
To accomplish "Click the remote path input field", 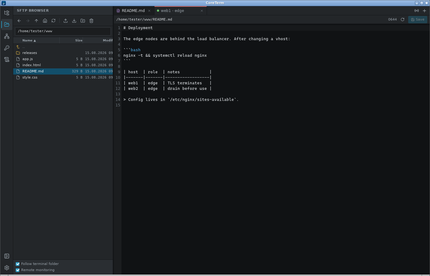I will coord(63,31).
